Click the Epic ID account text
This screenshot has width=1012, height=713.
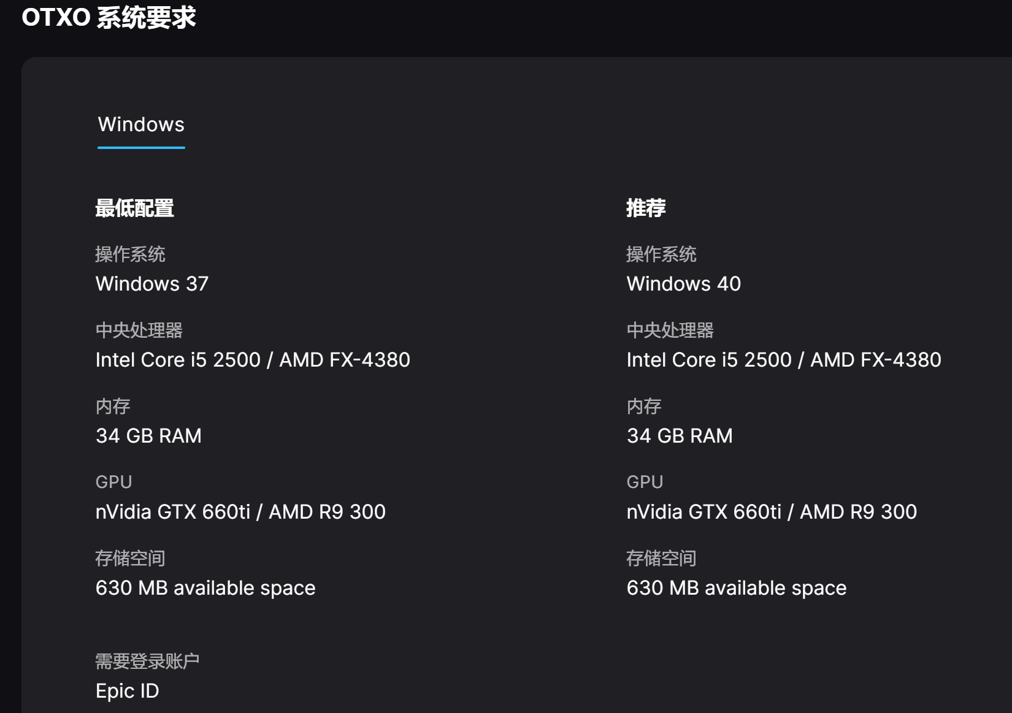point(128,691)
